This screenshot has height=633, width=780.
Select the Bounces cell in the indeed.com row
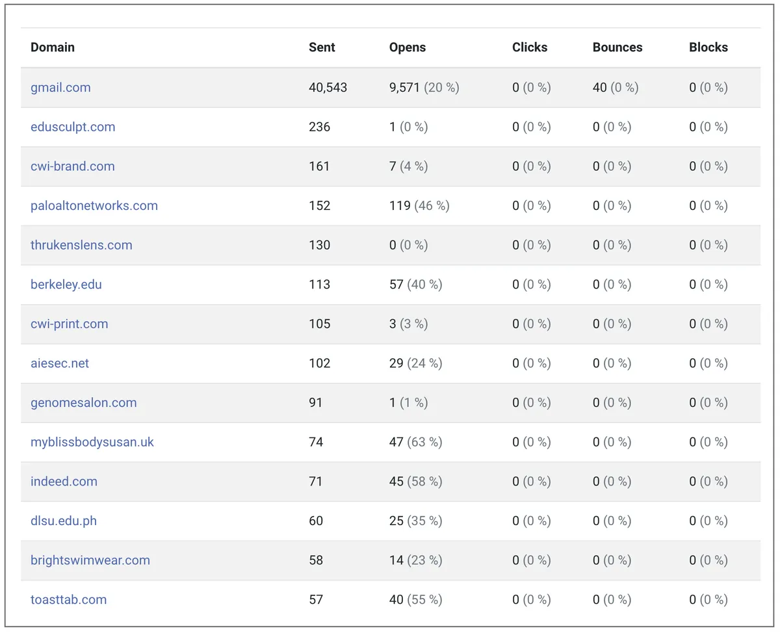coord(612,482)
